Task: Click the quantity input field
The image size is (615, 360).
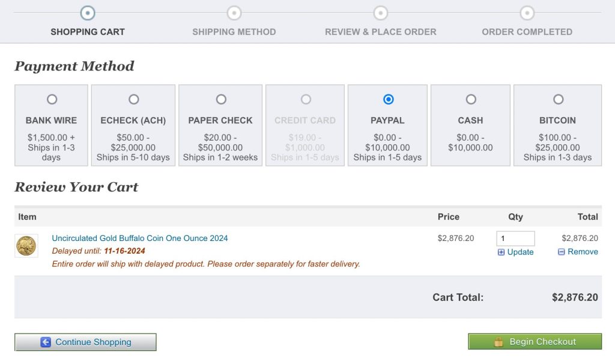Action: (x=515, y=239)
